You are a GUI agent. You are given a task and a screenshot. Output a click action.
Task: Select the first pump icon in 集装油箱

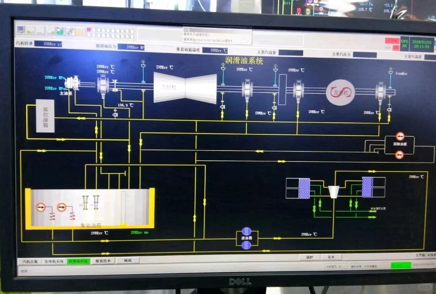click(41, 207)
